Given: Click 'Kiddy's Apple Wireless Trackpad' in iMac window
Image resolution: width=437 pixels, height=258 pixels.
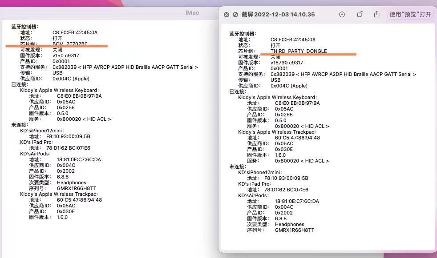Looking at the screenshot, I should point(59,194).
